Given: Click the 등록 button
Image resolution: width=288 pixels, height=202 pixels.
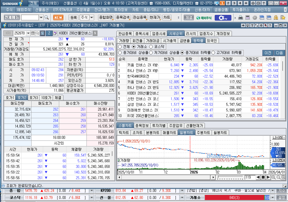Looking at the screenshot, I should click(x=74, y=17).
